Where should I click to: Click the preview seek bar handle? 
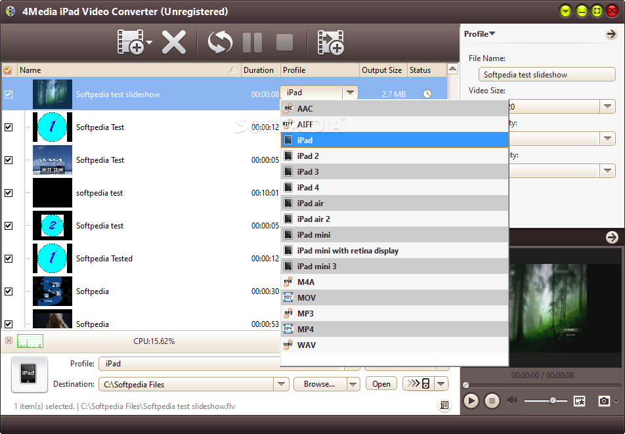(x=465, y=385)
